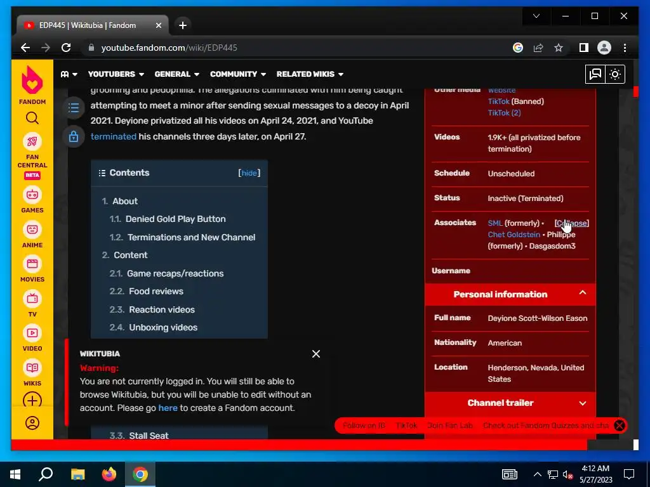
Task: Click the page protection lock icon
Action: [x=74, y=136]
